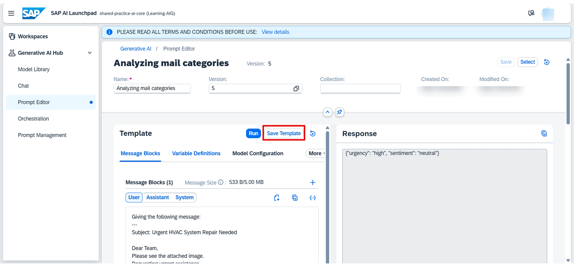
Task: Select the User role
Action: pos(134,197)
